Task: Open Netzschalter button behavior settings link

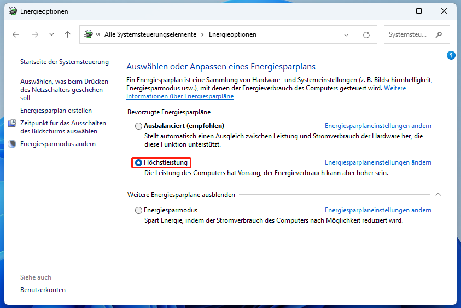Action: pyautogui.click(x=64, y=90)
